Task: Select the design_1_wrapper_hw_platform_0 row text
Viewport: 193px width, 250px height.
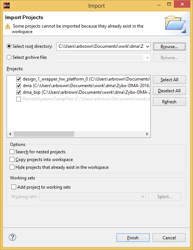Action: [86, 79]
